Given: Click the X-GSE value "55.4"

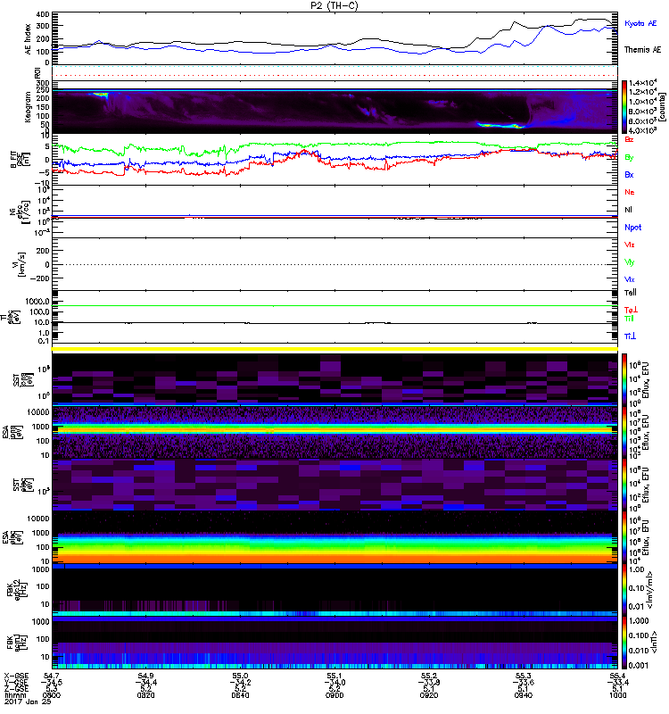Looking at the screenshot, I should [x=618, y=676].
